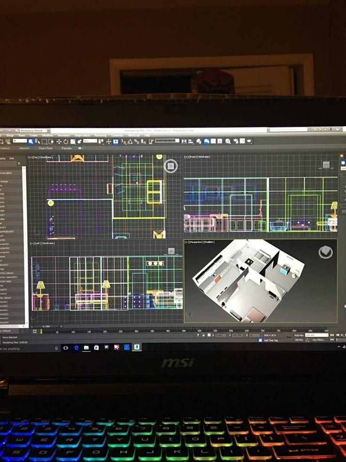Open the Views menu

click(x=22, y=136)
